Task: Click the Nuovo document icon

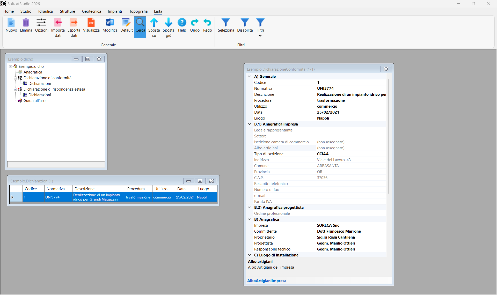Action: (x=11, y=23)
